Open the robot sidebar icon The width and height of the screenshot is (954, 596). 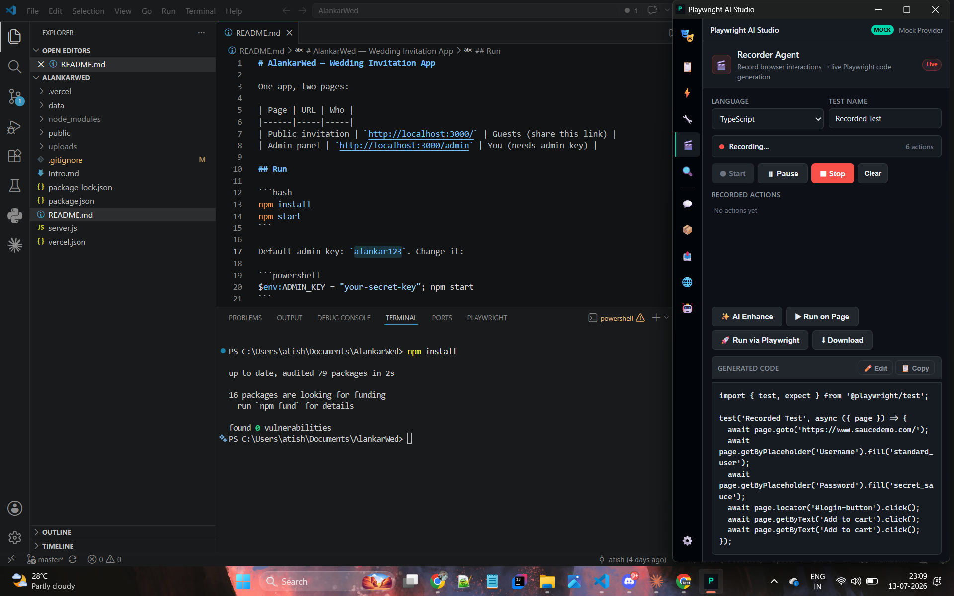coord(688,308)
